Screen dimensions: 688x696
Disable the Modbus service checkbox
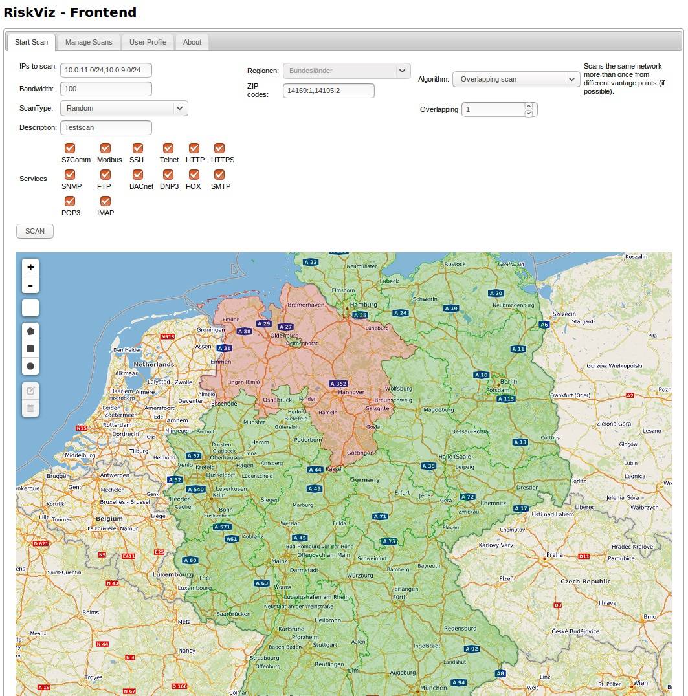[104, 148]
